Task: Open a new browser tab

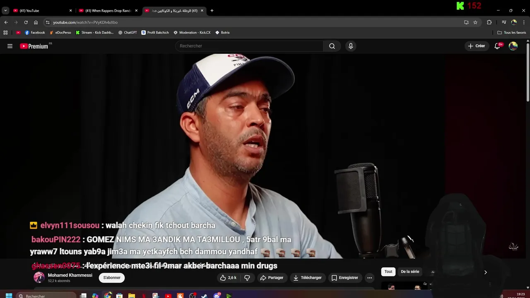Action: [212, 11]
